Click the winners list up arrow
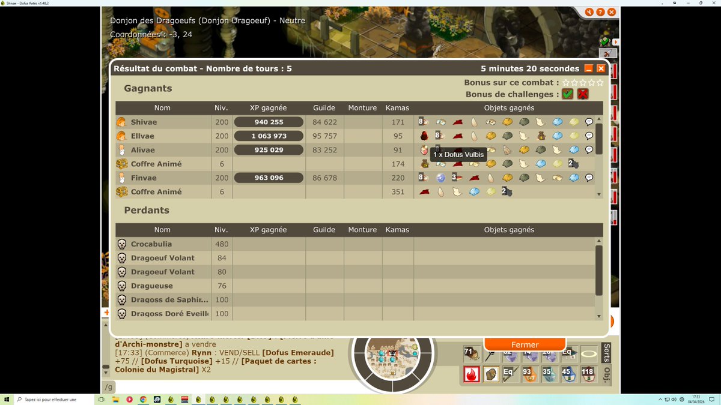Viewport: 721px width, 405px height. 599,119
